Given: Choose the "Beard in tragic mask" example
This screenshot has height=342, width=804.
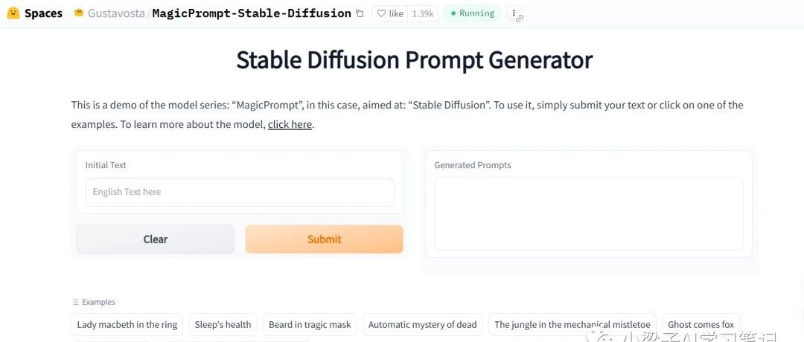Looking at the screenshot, I should coord(310,325).
